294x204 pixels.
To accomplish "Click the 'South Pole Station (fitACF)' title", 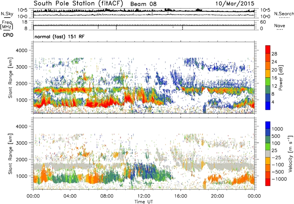I will 78,4.
